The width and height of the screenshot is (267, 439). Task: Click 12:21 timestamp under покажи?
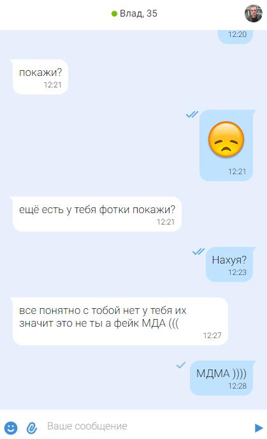pos(52,85)
